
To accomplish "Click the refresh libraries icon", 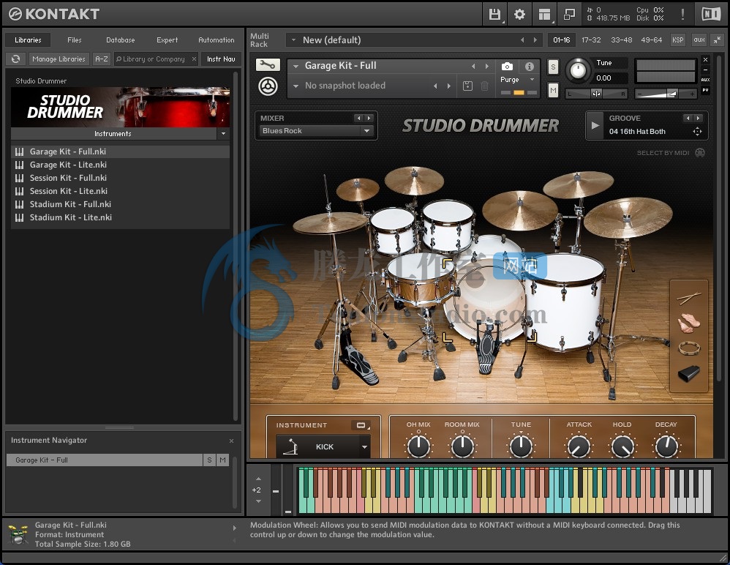I will click(16, 59).
